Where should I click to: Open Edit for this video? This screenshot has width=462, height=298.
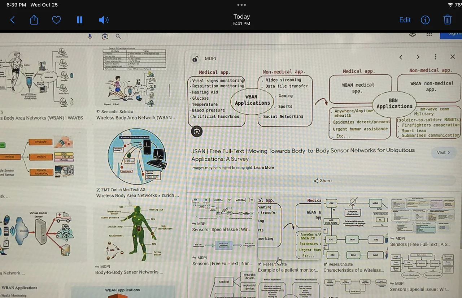point(405,20)
